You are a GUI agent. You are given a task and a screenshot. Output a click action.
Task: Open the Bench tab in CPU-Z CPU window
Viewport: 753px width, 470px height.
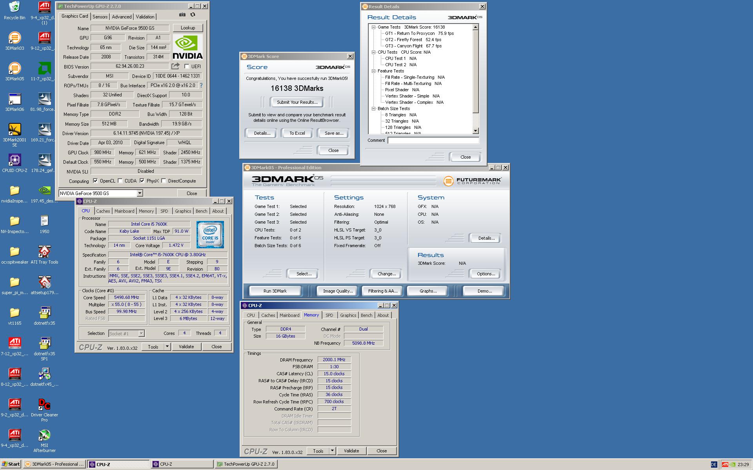[202, 211]
